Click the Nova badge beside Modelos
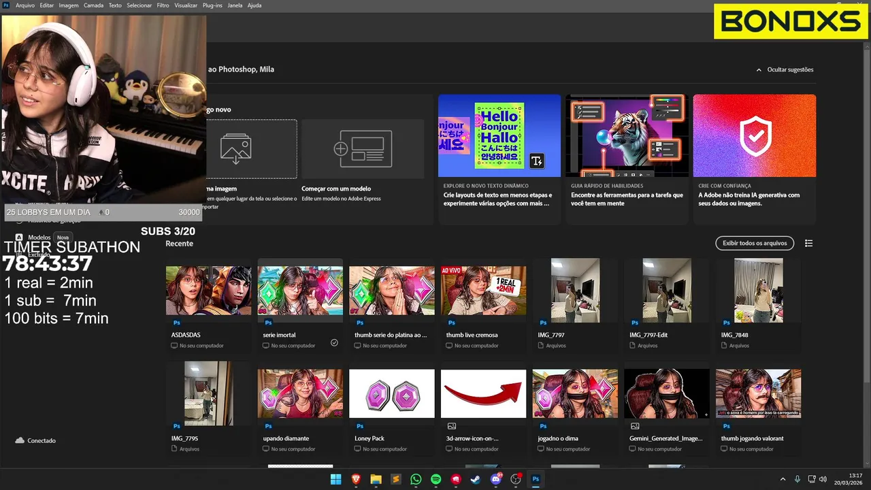 (63, 238)
